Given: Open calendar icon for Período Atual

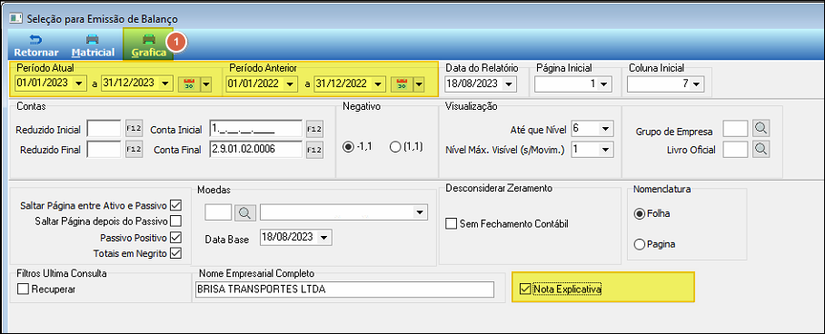Looking at the screenshot, I should [x=190, y=83].
